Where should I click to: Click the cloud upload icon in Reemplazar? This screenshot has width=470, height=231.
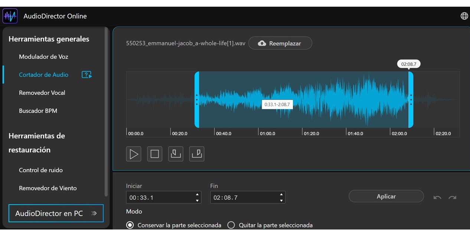[262, 43]
